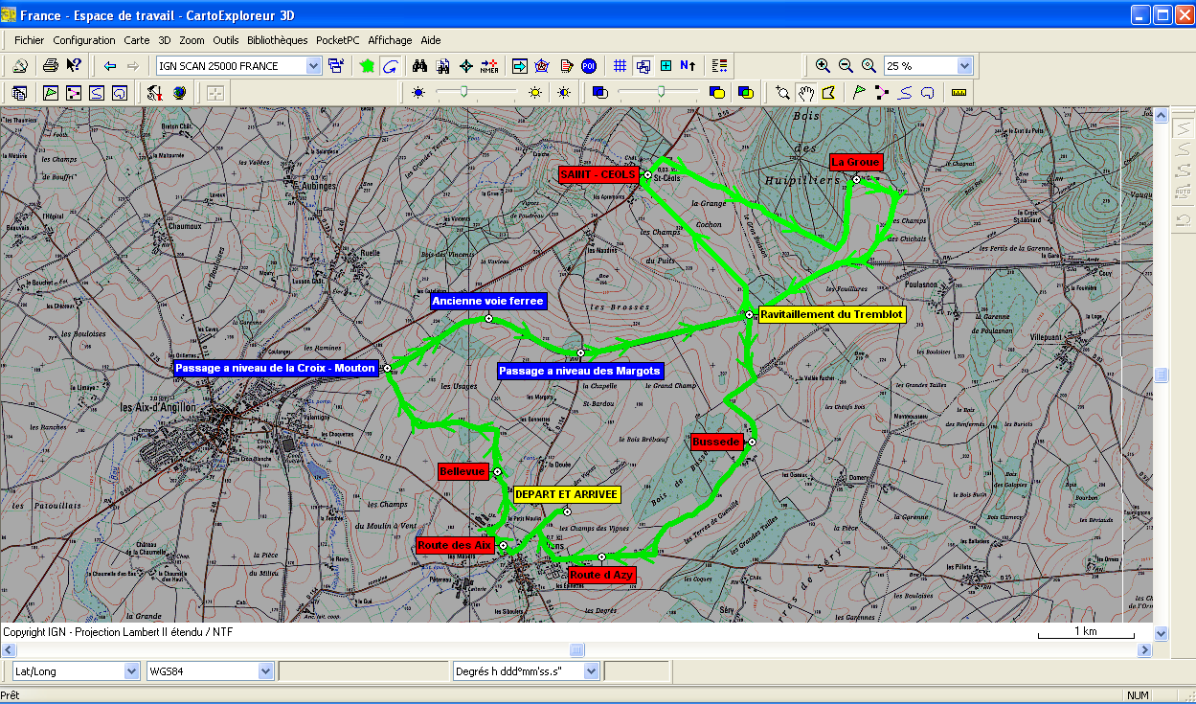
Task: Open the Fichier menu
Action: [x=29, y=40]
